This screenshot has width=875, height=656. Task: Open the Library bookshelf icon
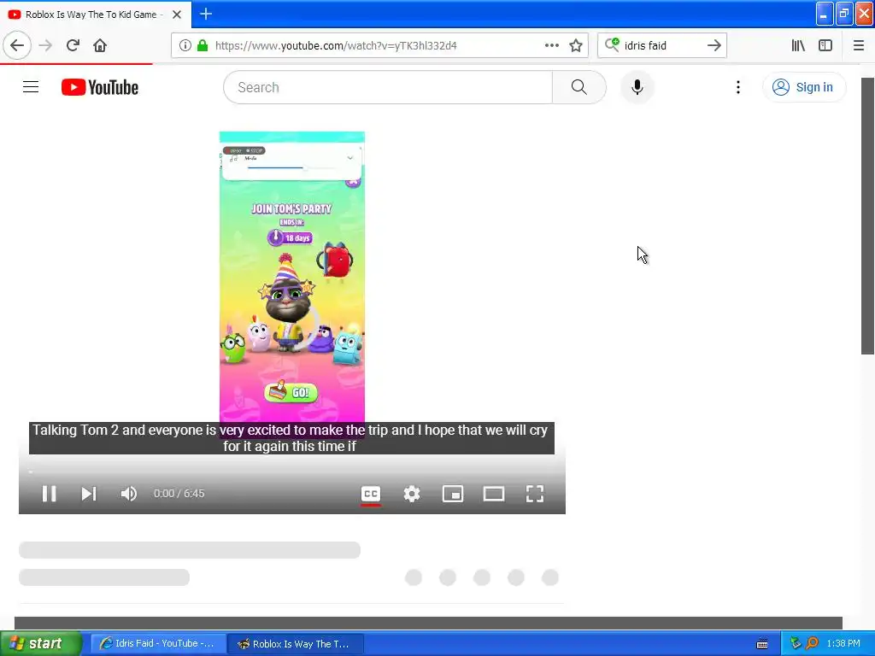[798, 46]
